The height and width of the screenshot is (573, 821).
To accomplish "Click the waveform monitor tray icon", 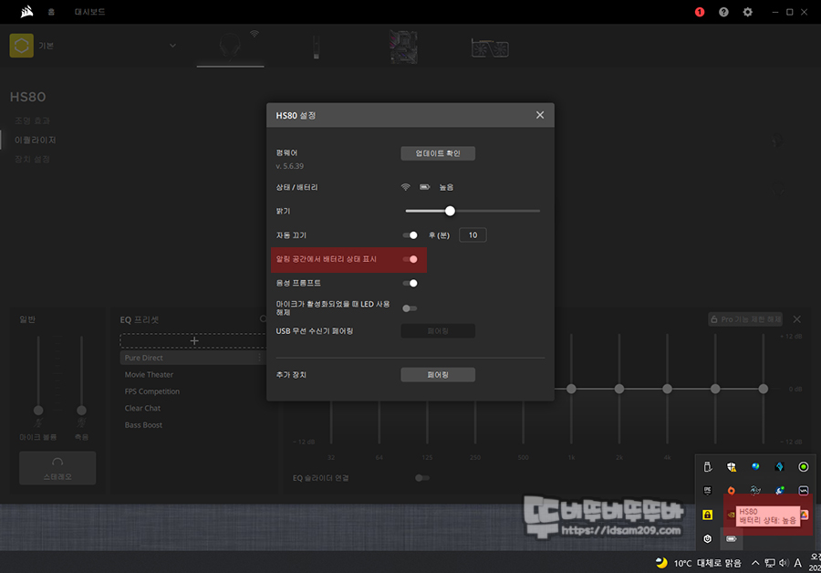I will (803, 491).
